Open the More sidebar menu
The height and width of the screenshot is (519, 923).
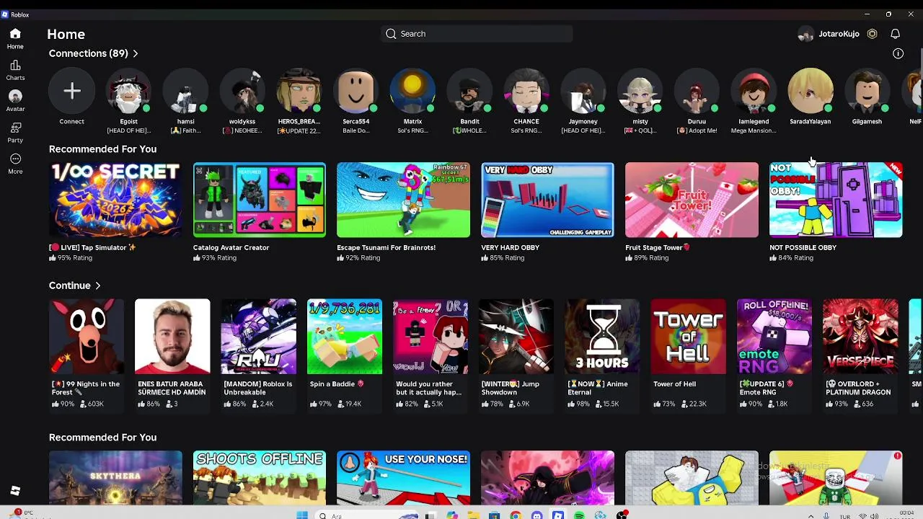(15, 164)
